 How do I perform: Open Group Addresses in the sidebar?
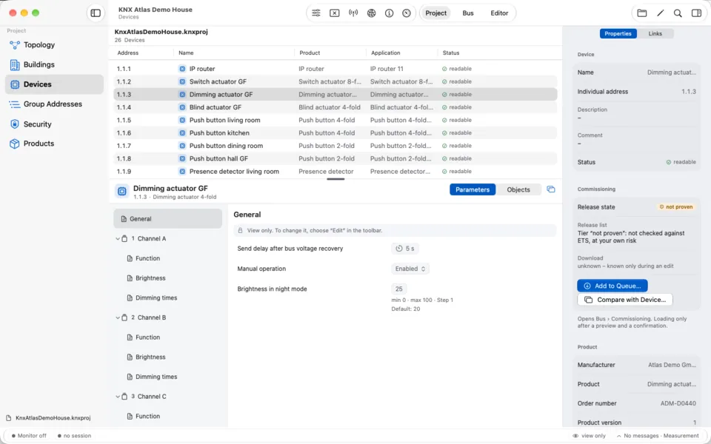click(x=54, y=104)
